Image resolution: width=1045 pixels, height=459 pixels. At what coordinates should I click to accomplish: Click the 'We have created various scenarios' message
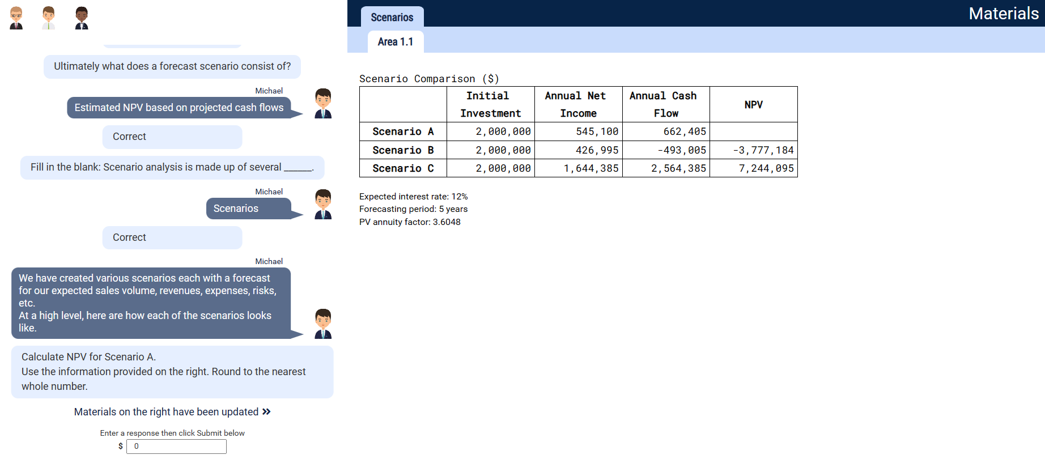coord(151,303)
